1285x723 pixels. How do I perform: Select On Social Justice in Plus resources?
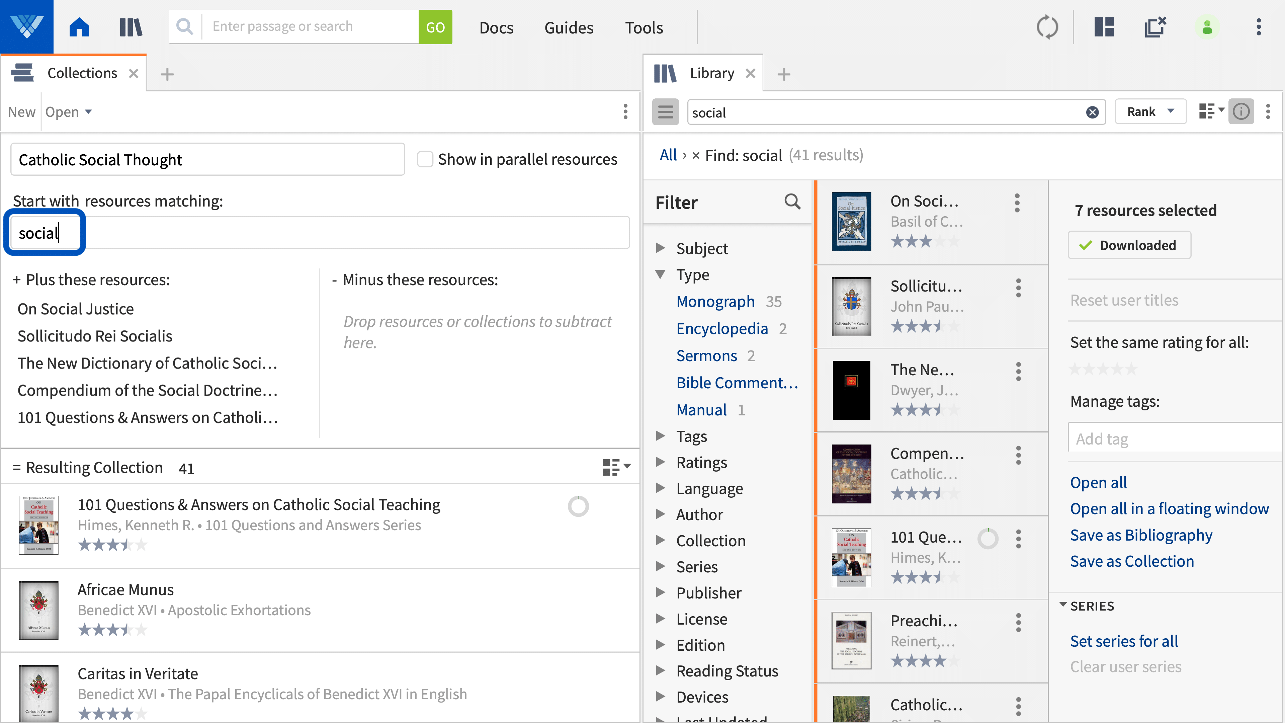point(75,309)
